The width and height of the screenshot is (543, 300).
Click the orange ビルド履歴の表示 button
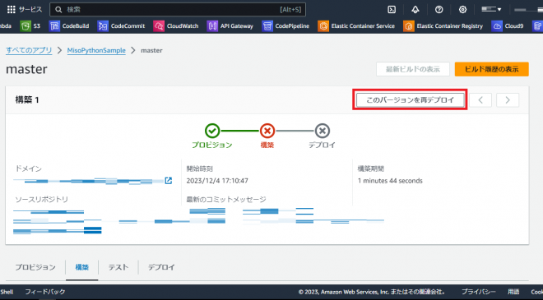[491, 69]
